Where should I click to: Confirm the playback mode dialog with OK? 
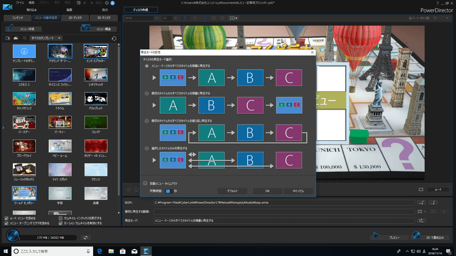(x=268, y=191)
